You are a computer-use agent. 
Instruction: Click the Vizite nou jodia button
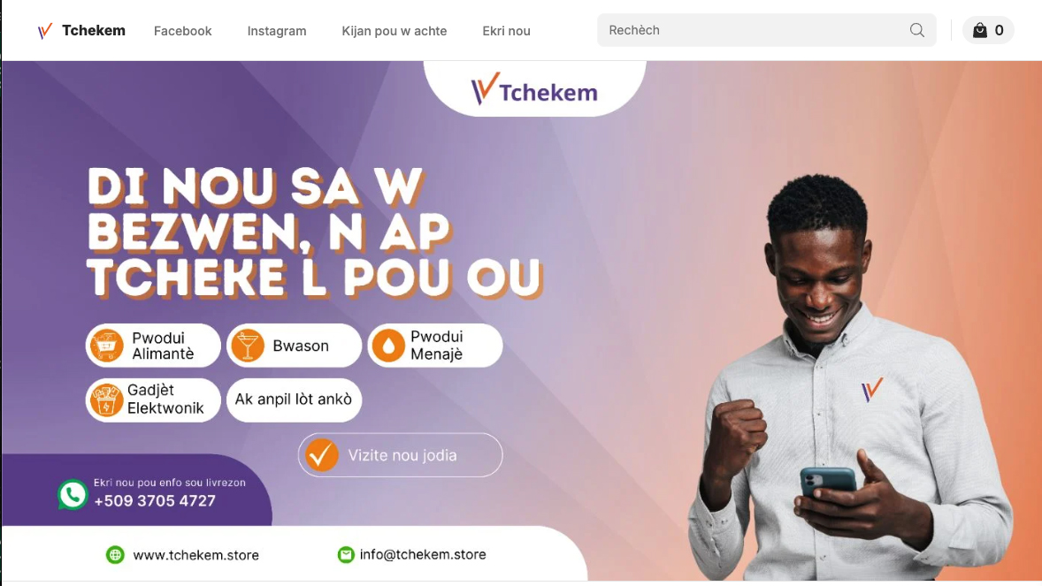click(x=400, y=455)
